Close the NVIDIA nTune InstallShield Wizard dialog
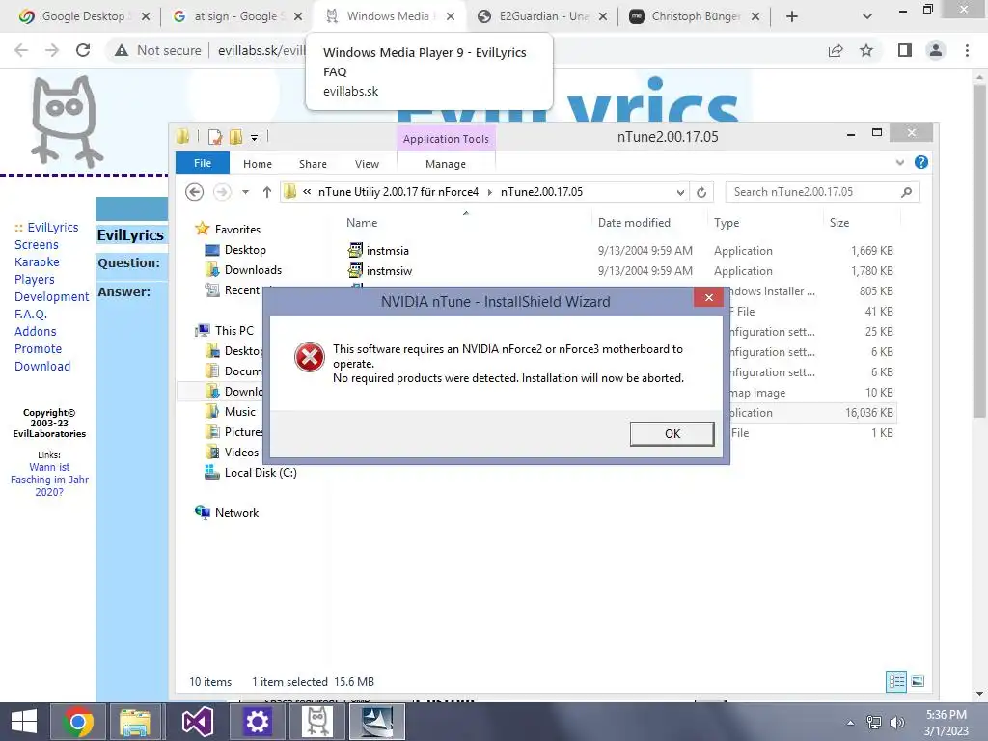Viewport: 988px width, 741px height. [x=708, y=297]
